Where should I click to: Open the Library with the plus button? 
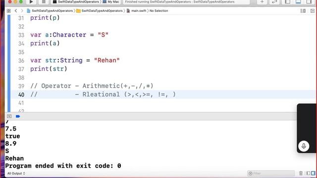262,2
